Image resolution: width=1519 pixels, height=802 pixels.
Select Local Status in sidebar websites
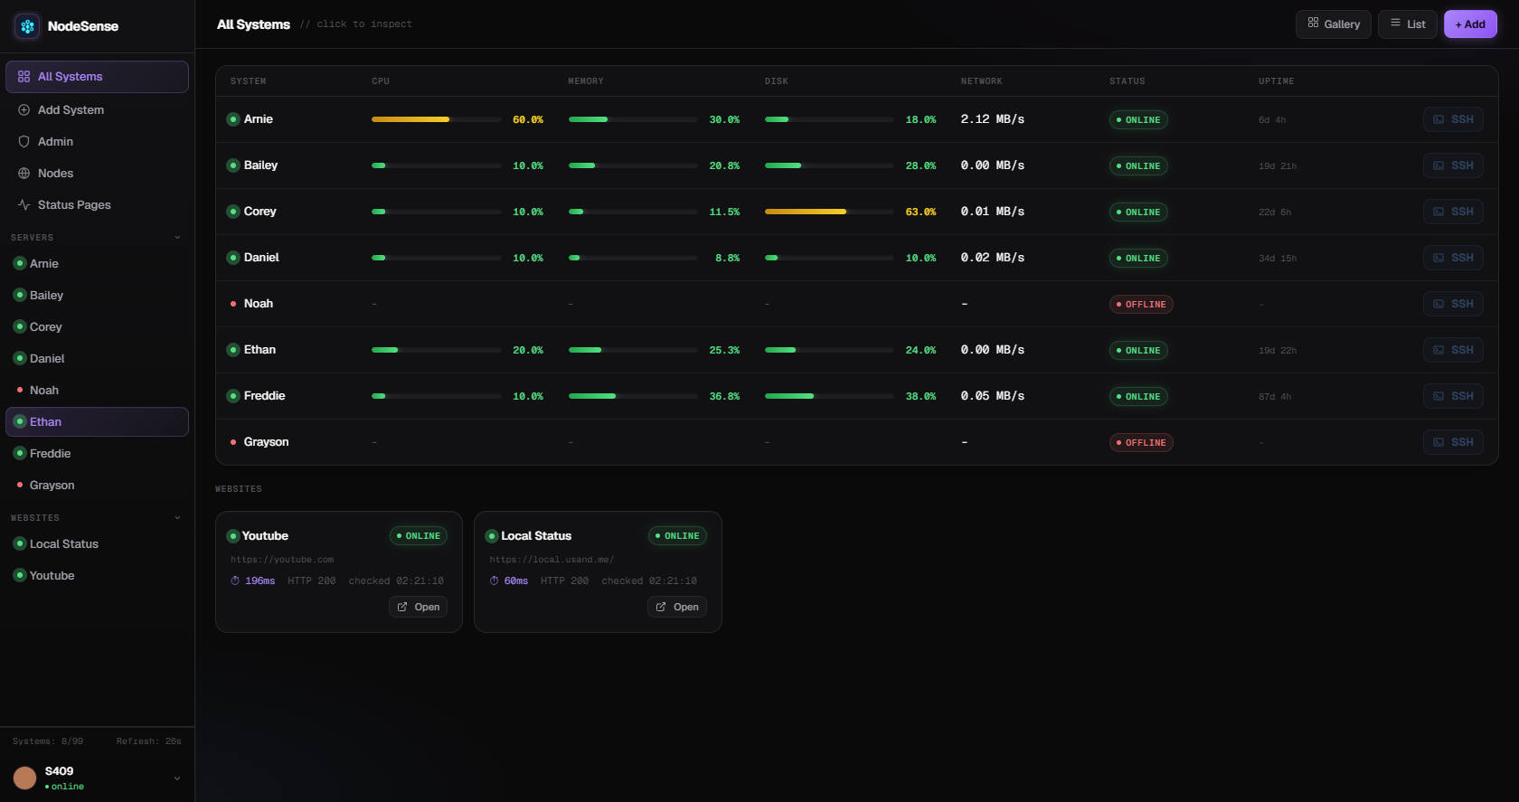pos(97,544)
